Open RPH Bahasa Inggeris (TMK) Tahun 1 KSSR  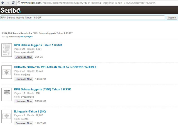point(42,89)
